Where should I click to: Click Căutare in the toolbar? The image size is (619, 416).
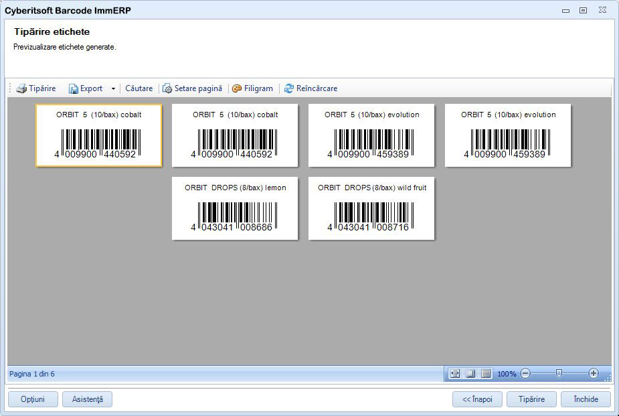[x=139, y=88]
